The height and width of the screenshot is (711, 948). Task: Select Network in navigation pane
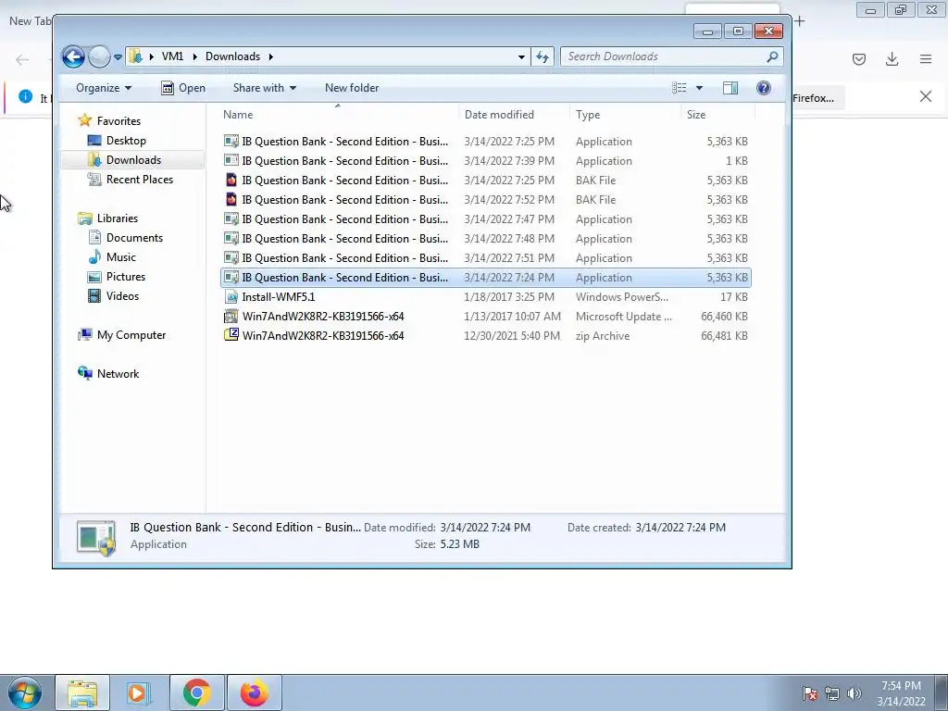click(118, 374)
